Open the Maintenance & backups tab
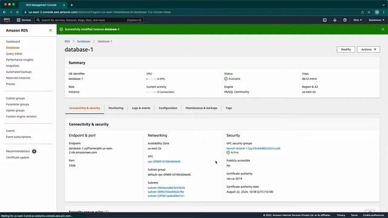388x218 pixels. tap(201, 108)
